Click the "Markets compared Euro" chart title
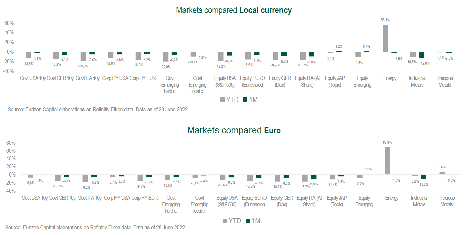 (x=234, y=130)
